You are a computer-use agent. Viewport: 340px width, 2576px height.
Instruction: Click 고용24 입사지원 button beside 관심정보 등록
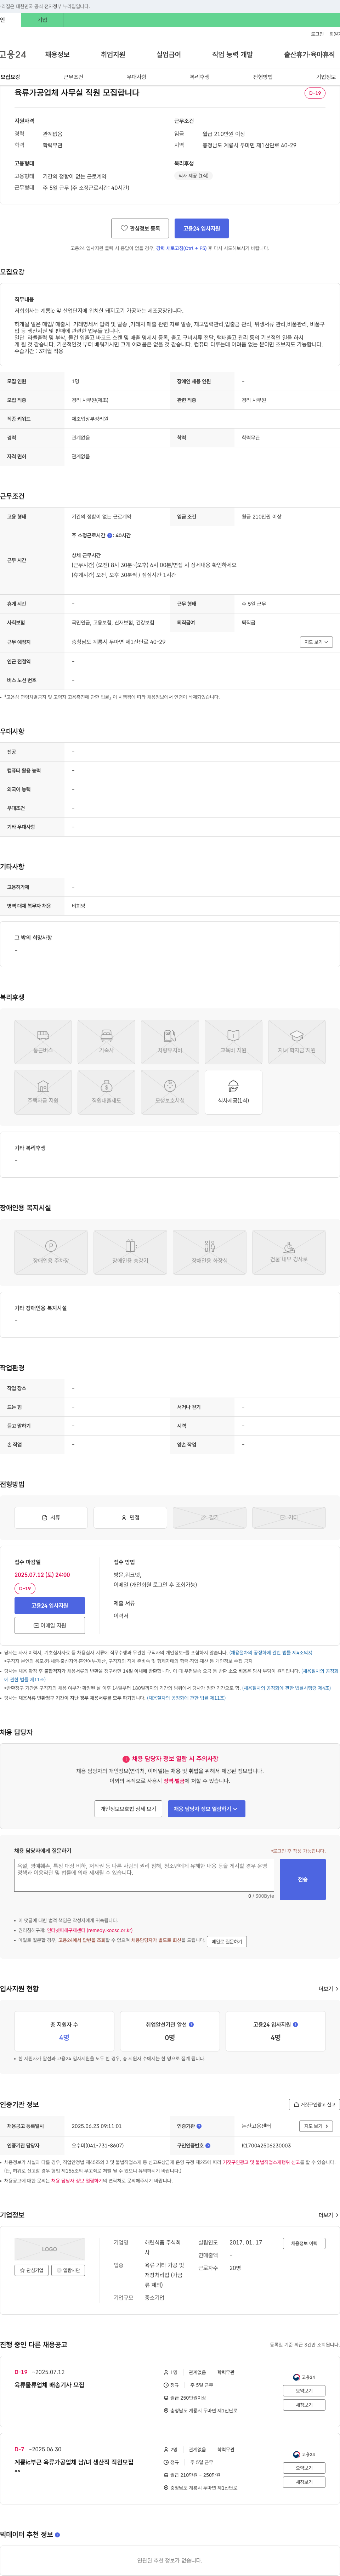(x=201, y=228)
